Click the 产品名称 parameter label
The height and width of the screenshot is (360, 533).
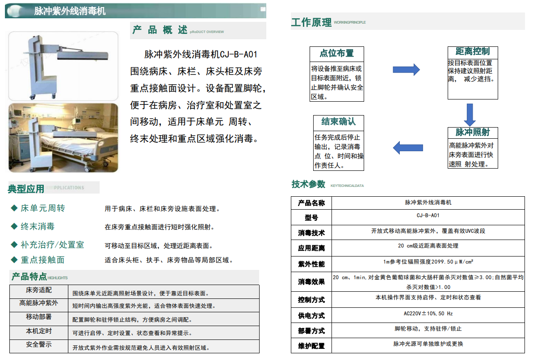tap(311, 203)
